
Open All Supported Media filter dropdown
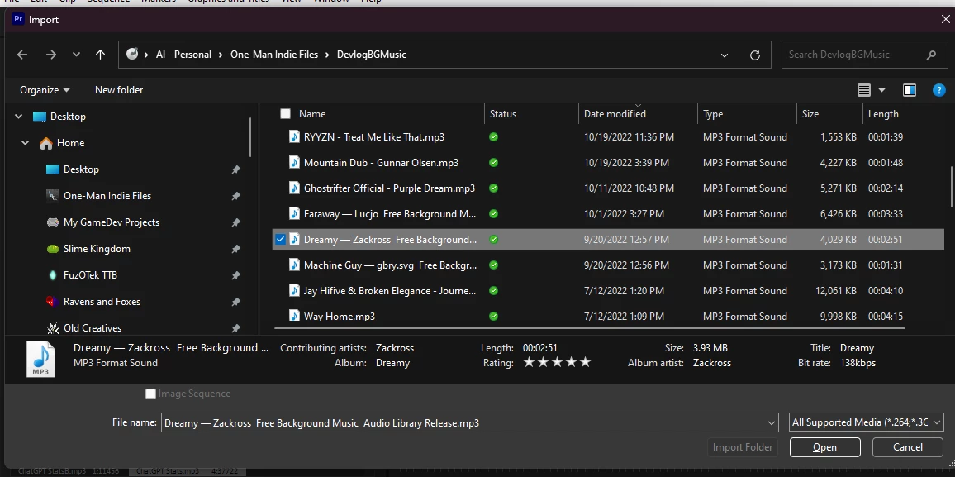866,422
